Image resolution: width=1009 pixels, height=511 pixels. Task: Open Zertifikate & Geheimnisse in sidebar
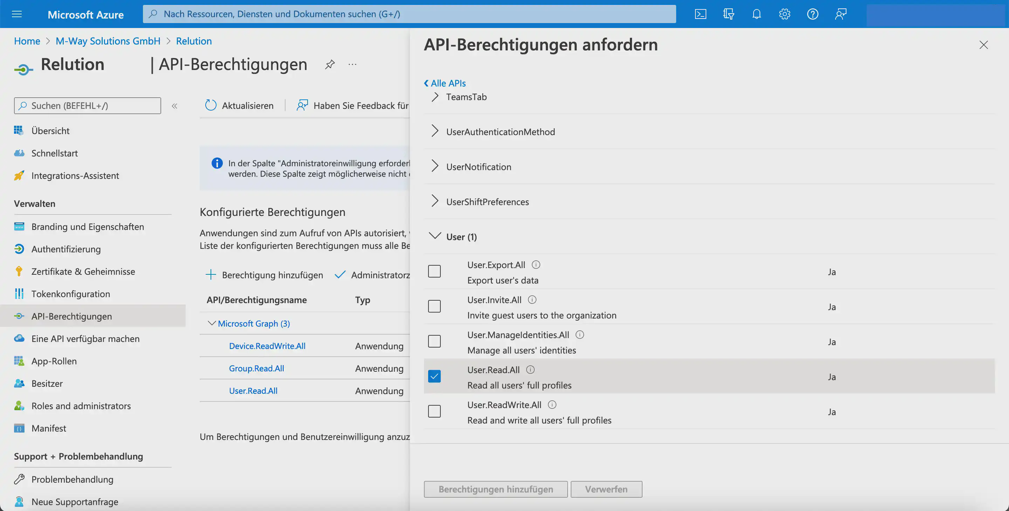point(83,272)
